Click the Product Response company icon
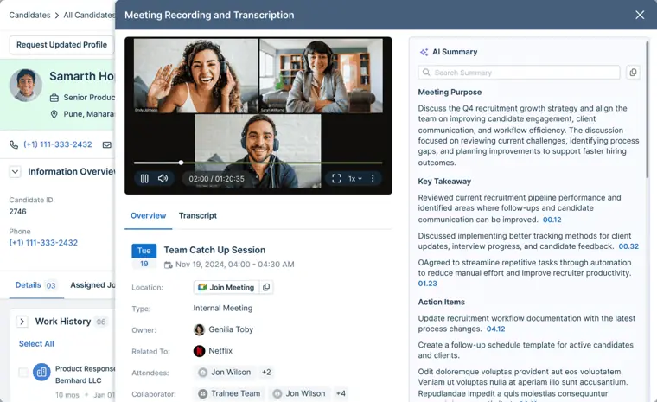 pyautogui.click(x=41, y=372)
